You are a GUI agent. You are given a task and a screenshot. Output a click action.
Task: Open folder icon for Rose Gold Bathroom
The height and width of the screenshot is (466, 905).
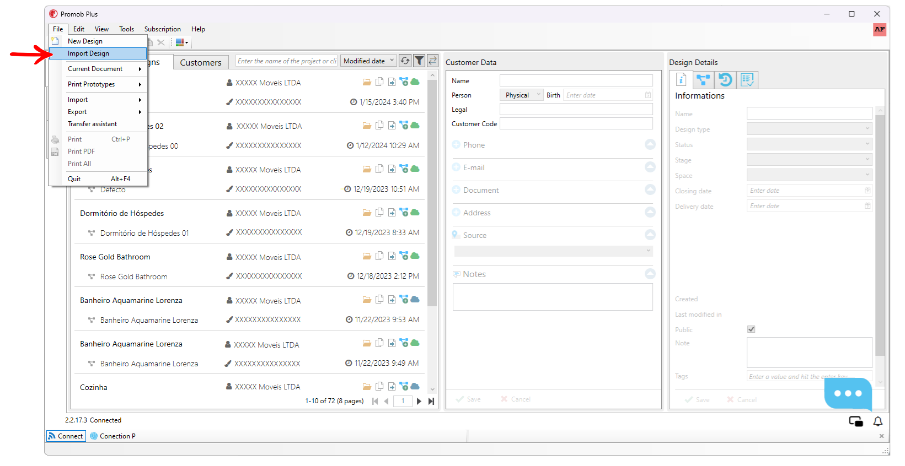pos(367,256)
